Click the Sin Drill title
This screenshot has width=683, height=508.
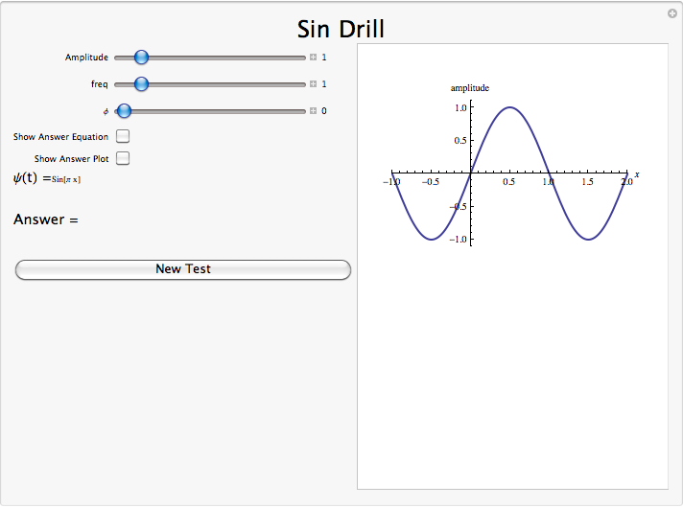(341, 29)
